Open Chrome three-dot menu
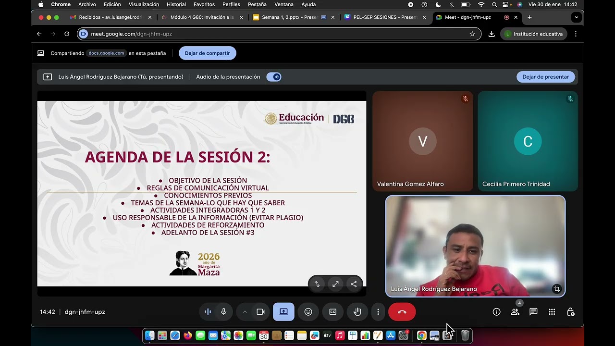The height and width of the screenshot is (346, 615). pyautogui.click(x=576, y=34)
